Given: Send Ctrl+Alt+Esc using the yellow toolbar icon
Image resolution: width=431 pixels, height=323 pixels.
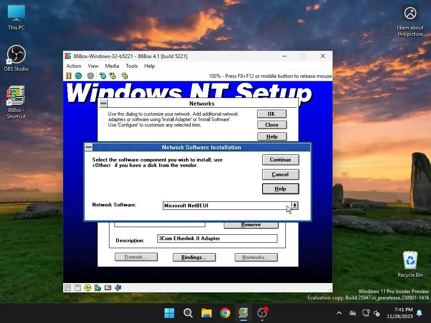Looking at the screenshot, I should point(112,76).
